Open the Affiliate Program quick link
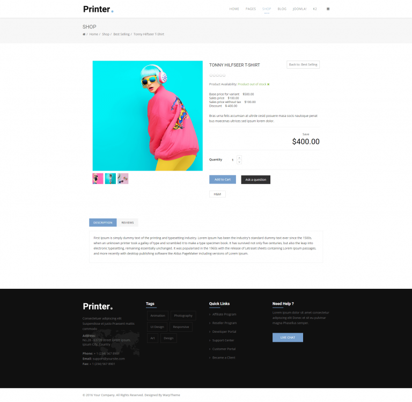Viewport: 412px width, 402px height. [x=224, y=315]
